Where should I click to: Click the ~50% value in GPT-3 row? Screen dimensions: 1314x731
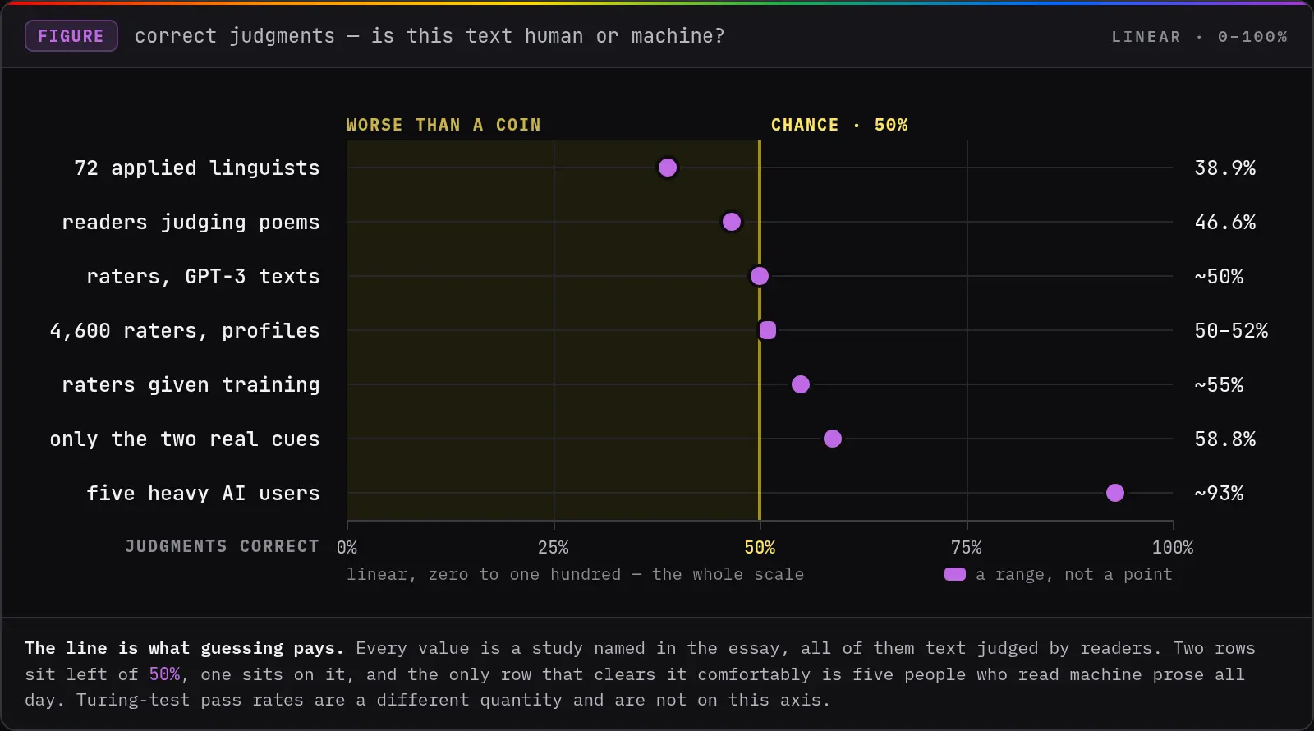(x=1219, y=277)
